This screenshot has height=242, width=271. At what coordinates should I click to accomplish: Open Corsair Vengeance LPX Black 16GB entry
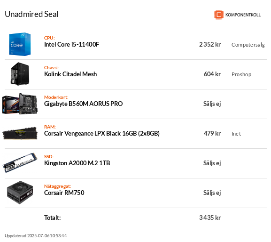[x=102, y=133]
